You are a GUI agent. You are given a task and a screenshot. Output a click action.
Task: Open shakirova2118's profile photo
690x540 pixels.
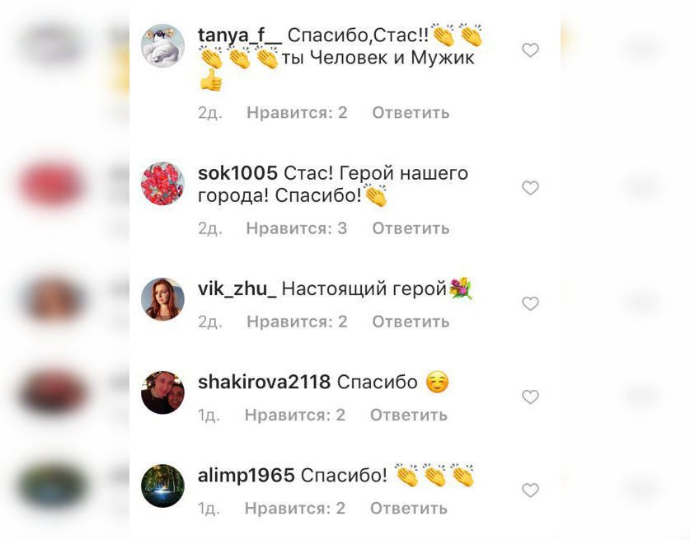click(x=163, y=392)
